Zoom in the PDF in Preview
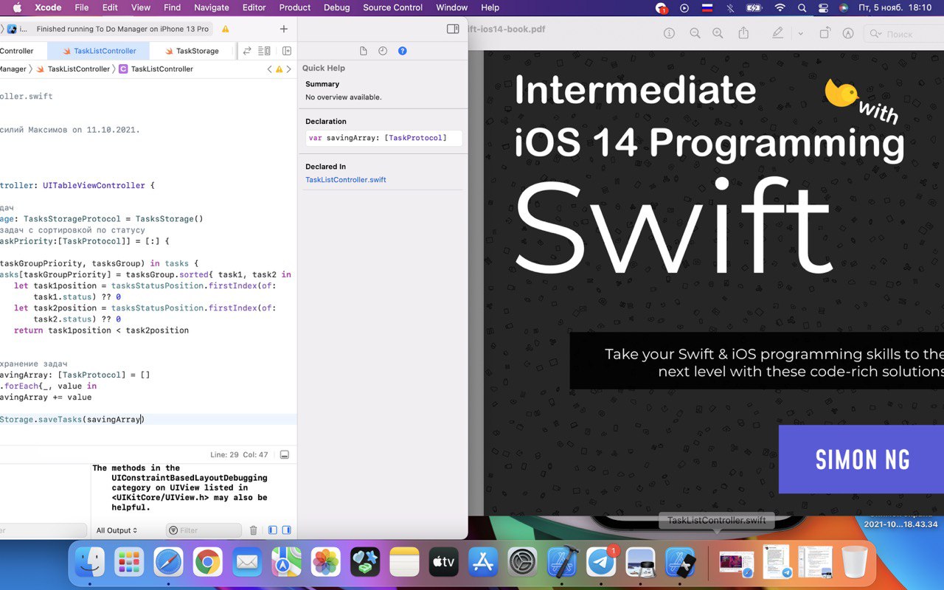Screen dimensions: 944x590 pyautogui.click(x=718, y=33)
